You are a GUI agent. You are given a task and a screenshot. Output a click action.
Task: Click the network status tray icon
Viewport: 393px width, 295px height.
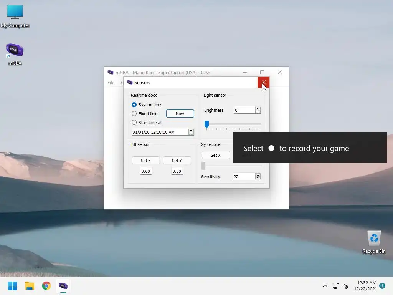(335, 286)
